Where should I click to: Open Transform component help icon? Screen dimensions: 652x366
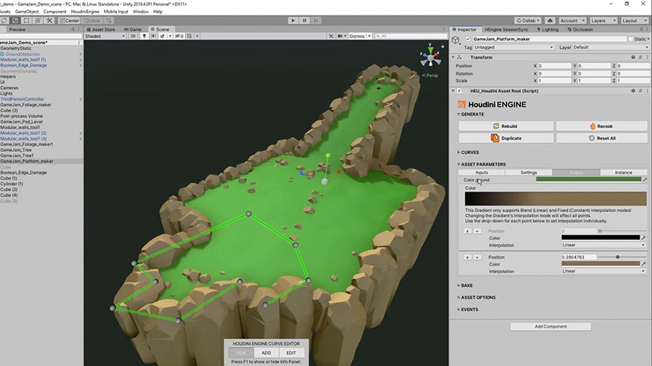pyautogui.click(x=633, y=57)
